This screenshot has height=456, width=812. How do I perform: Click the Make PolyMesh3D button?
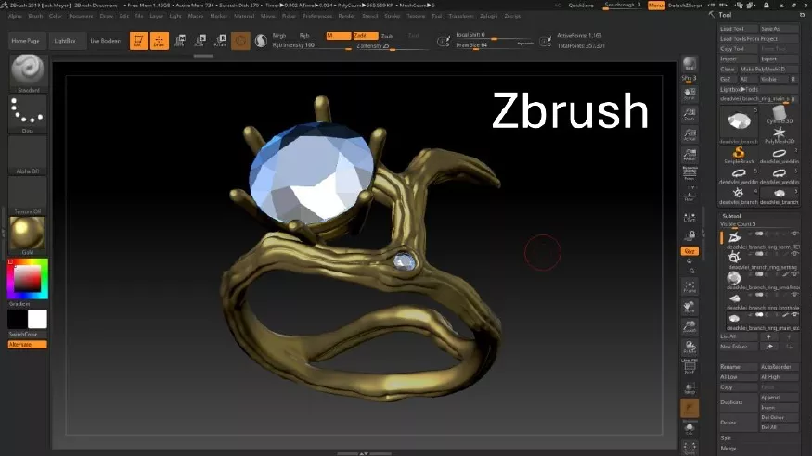pyautogui.click(x=769, y=70)
